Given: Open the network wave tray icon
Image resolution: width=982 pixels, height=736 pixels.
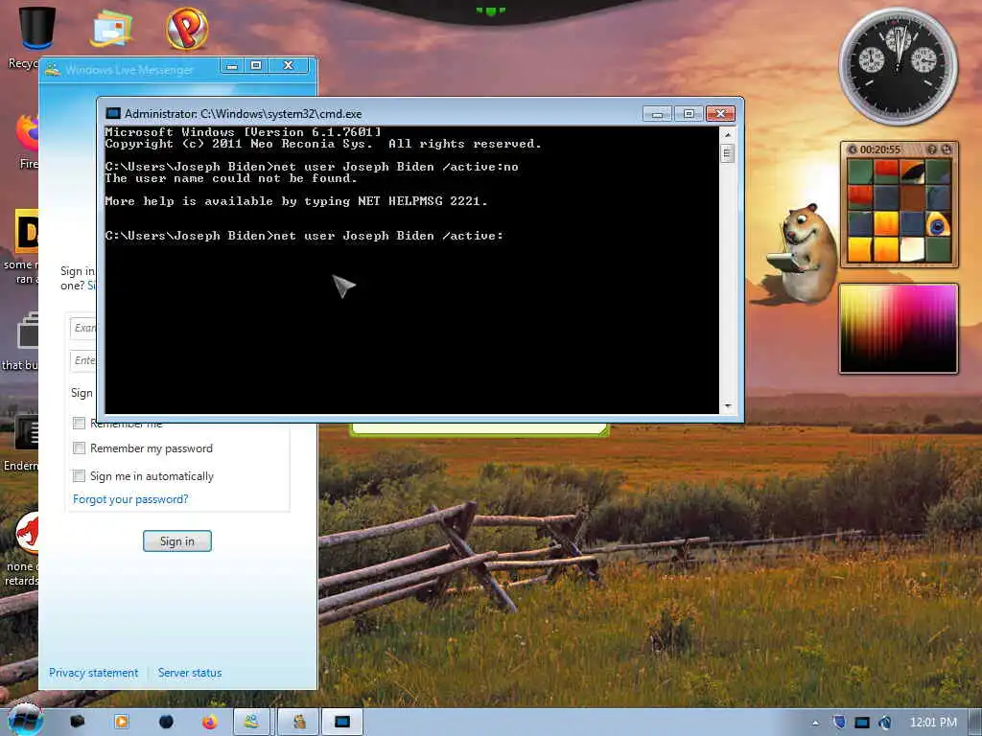Looking at the screenshot, I should (x=884, y=723).
